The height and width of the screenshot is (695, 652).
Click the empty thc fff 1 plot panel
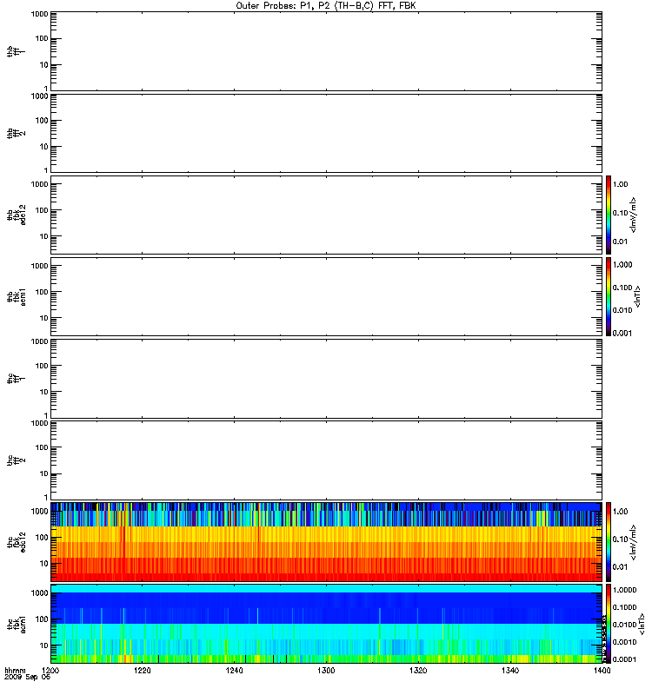click(x=326, y=379)
